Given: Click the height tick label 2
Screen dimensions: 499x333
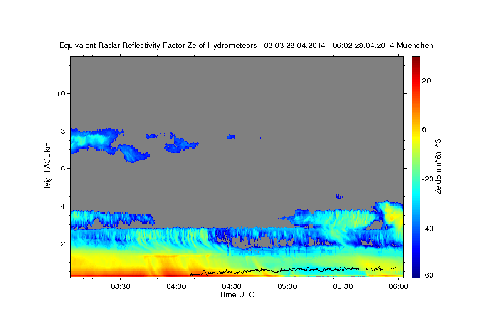Looking at the screenshot, I should click(x=63, y=243).
